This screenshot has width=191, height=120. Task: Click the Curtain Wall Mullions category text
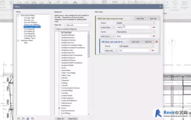[x=69, y=100]
